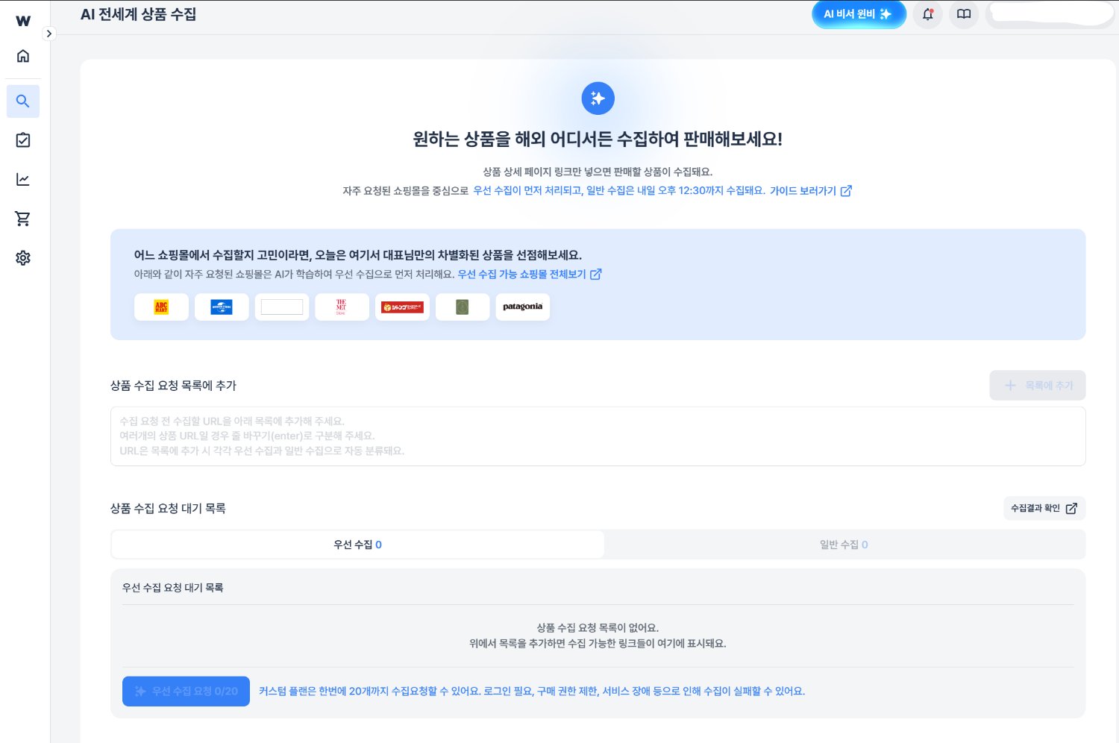Viewport: 1119px width, 743px height.
Task: Click the 목록에 추가 button
Action: pos(1037,386)
